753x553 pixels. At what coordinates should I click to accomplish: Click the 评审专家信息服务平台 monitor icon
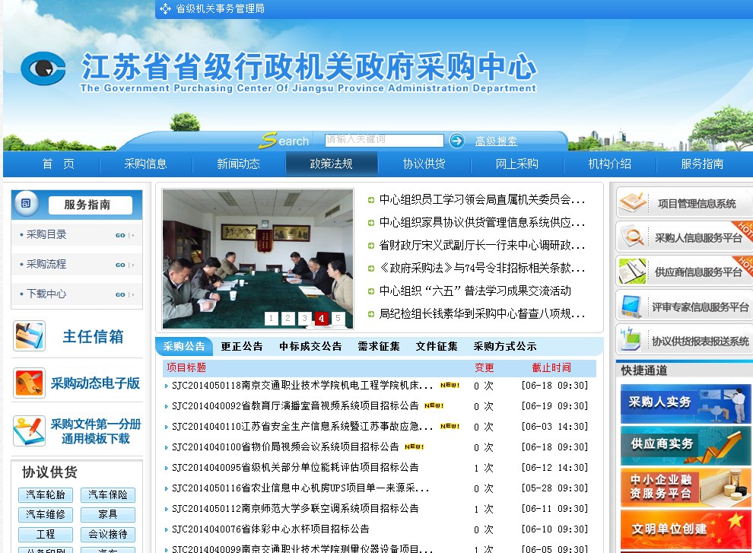click(631, 306)
